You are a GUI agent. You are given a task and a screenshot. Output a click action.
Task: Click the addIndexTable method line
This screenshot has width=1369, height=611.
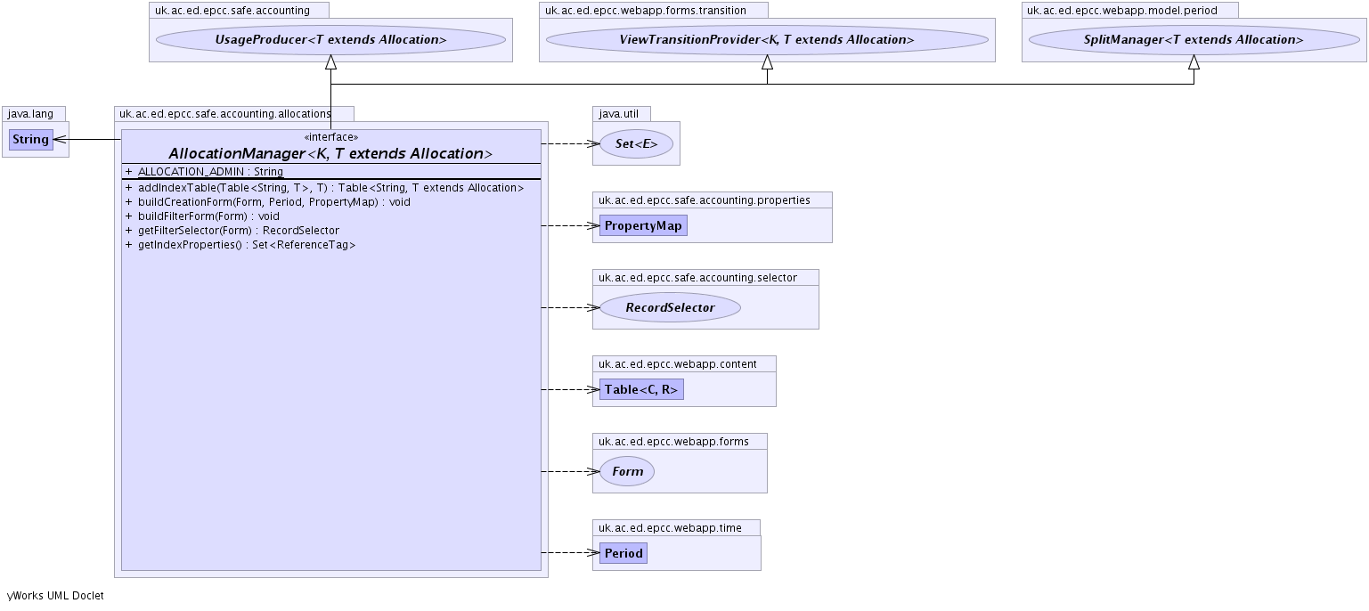[x=330, y=188]
